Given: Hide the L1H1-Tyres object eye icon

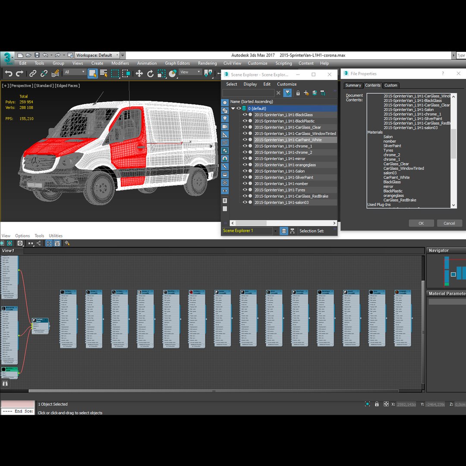Looking at the screenshot, I should [245, 190].
